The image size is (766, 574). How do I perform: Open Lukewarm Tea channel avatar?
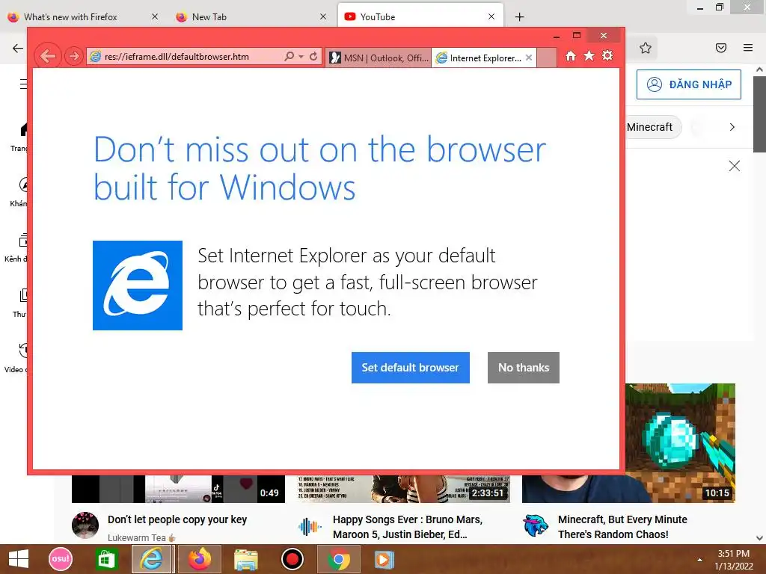pyautogui.click(x=85, y=525)
